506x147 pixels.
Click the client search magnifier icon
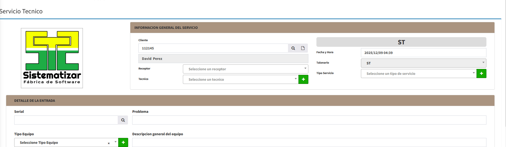(x=293, y=48)
